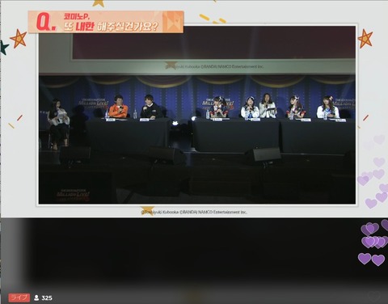Click the red ライブ live badge
This screenshot has width=388, height=304.
coord(19,298)
